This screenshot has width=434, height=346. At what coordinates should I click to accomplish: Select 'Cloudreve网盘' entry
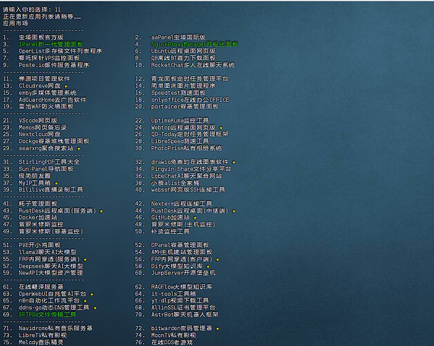click(x=39, y=86)
